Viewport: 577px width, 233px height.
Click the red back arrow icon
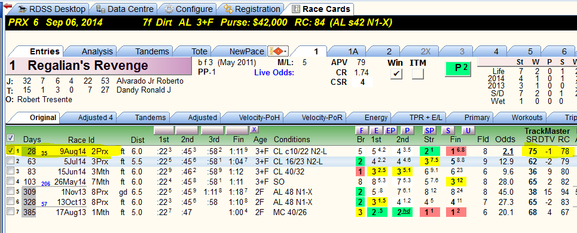point(7,6)
